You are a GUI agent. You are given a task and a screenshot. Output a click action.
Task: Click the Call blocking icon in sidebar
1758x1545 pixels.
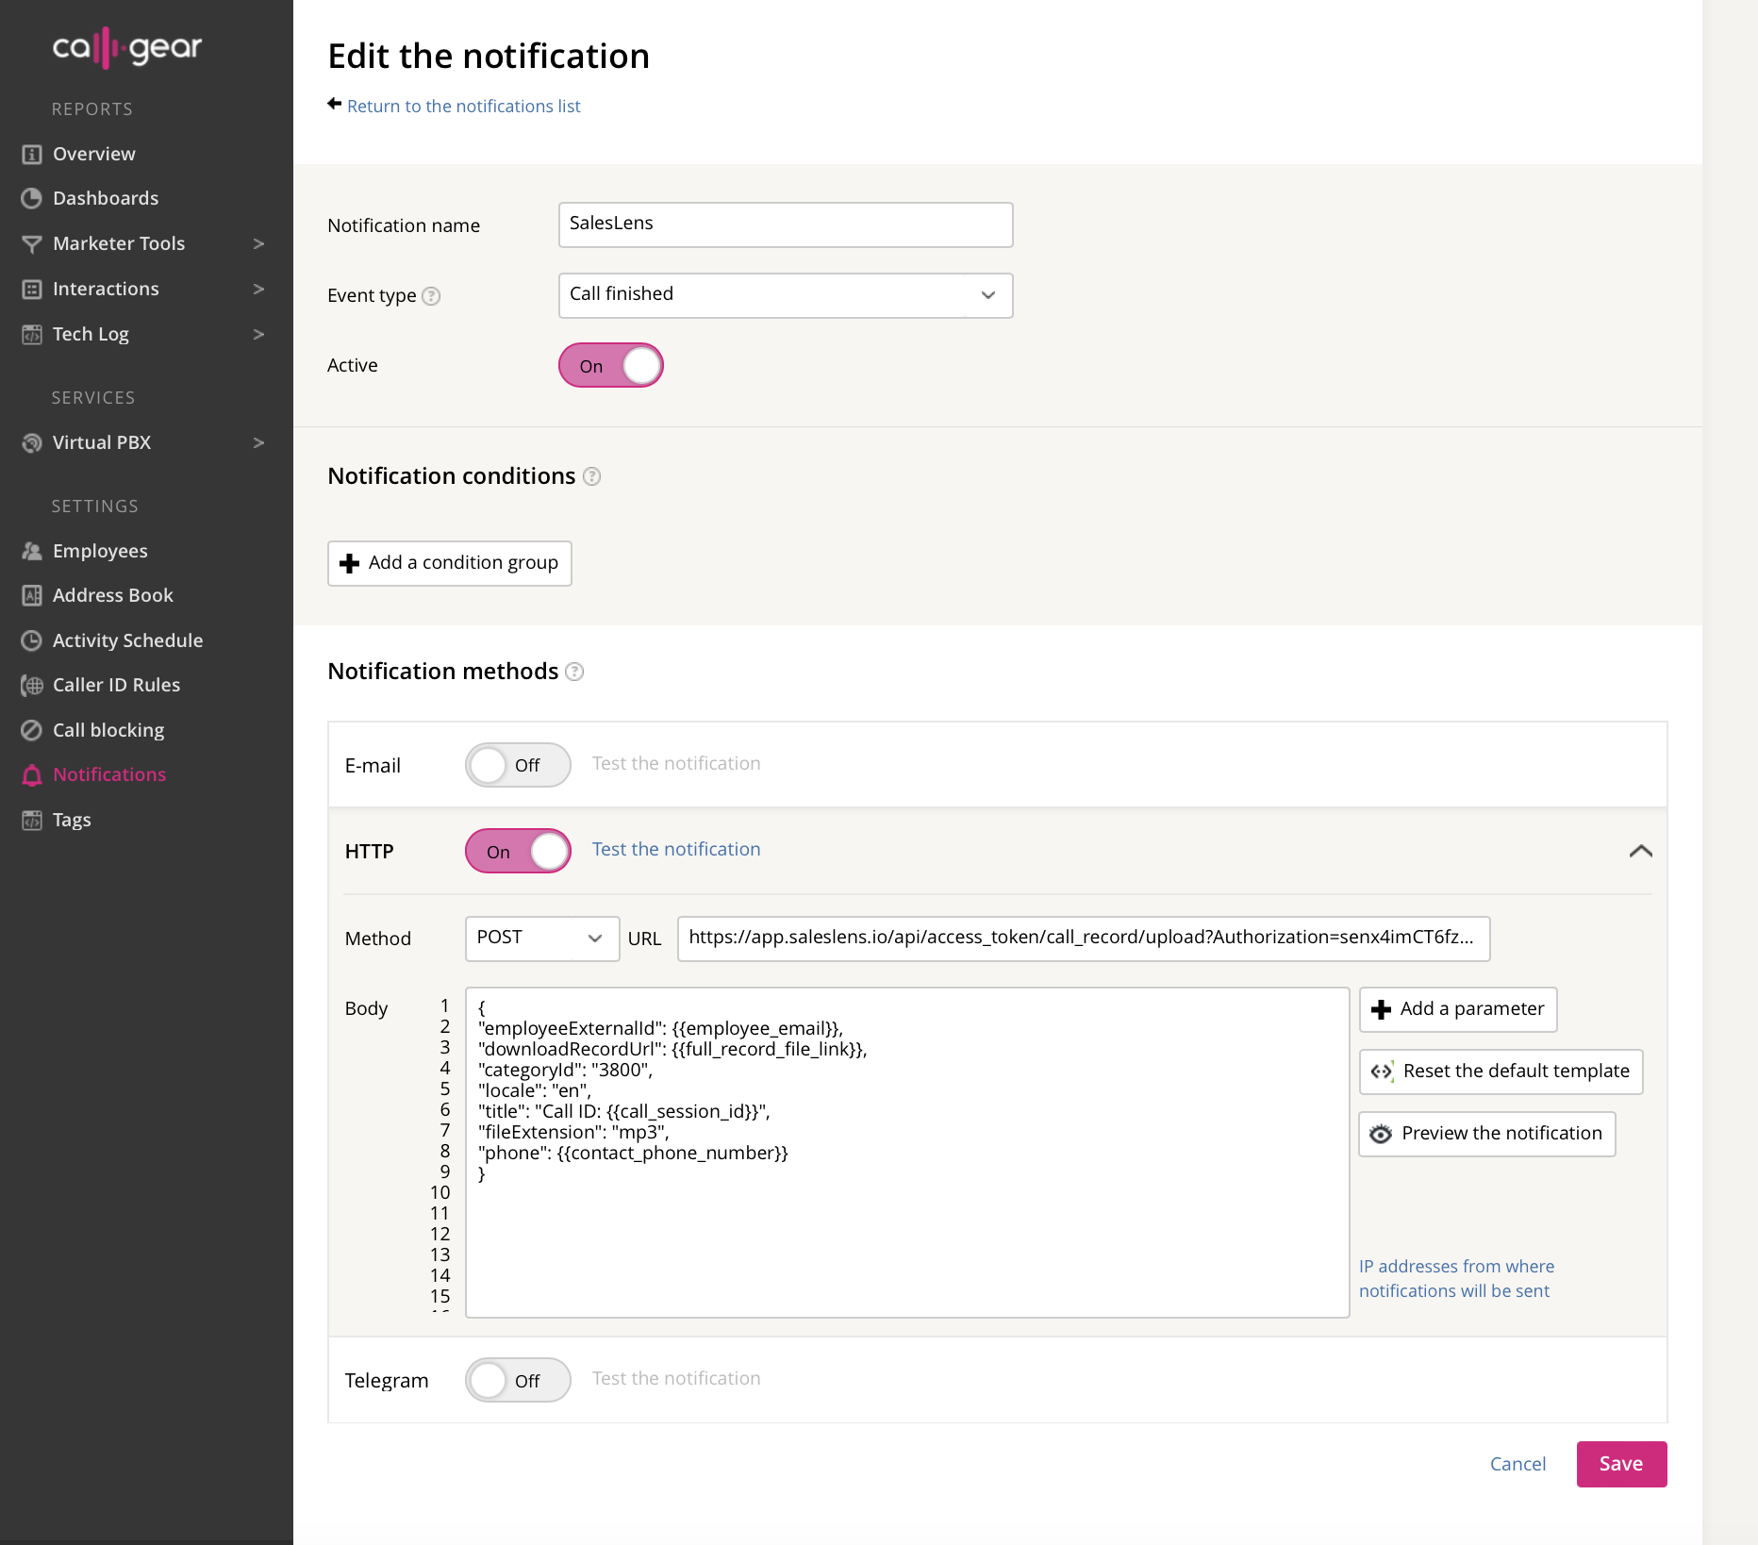tap(32, 730)
